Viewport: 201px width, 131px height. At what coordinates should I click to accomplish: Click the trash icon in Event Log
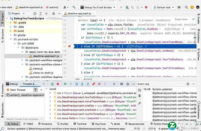pyautogui.click(x=140, y=96)
